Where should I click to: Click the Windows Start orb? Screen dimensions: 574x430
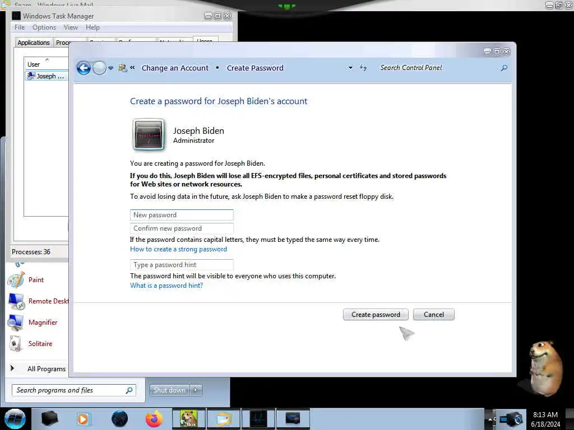pyautogui.click(x=15, y=419)
